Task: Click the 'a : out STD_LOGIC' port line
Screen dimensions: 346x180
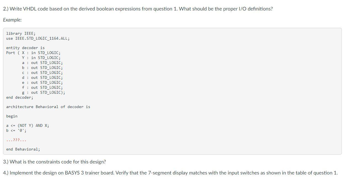Action: pos(42,63)
